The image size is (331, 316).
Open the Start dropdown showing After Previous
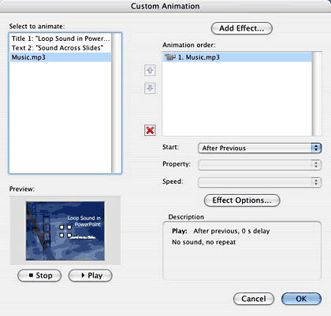point(259,149)
